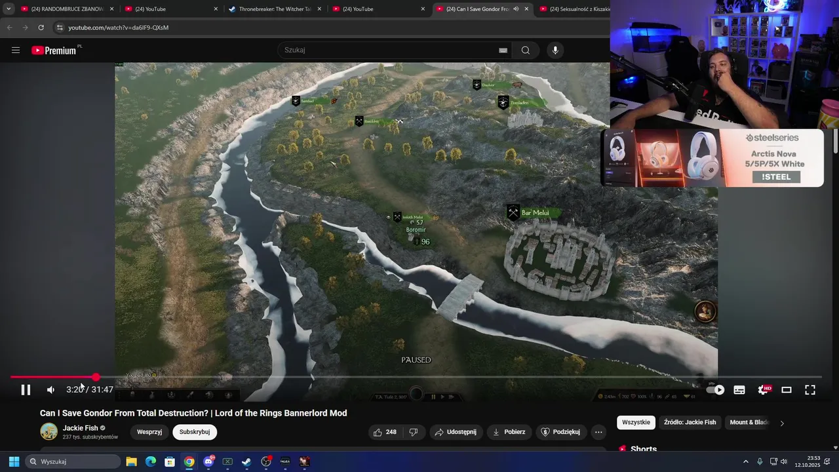The width and height of the screenshot is (839, 472).
Task: Open File Explorer from taskbar
Action: tap(131, 462)
